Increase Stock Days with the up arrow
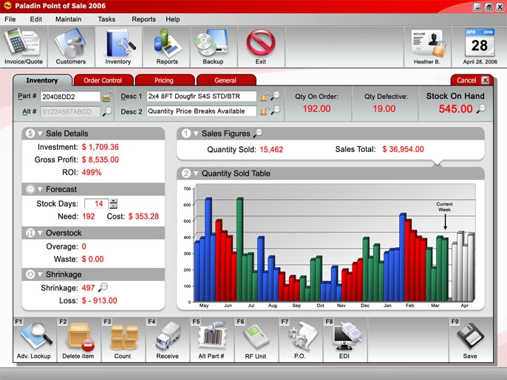This screenshot has height=380, width=507. click(113, 201)
